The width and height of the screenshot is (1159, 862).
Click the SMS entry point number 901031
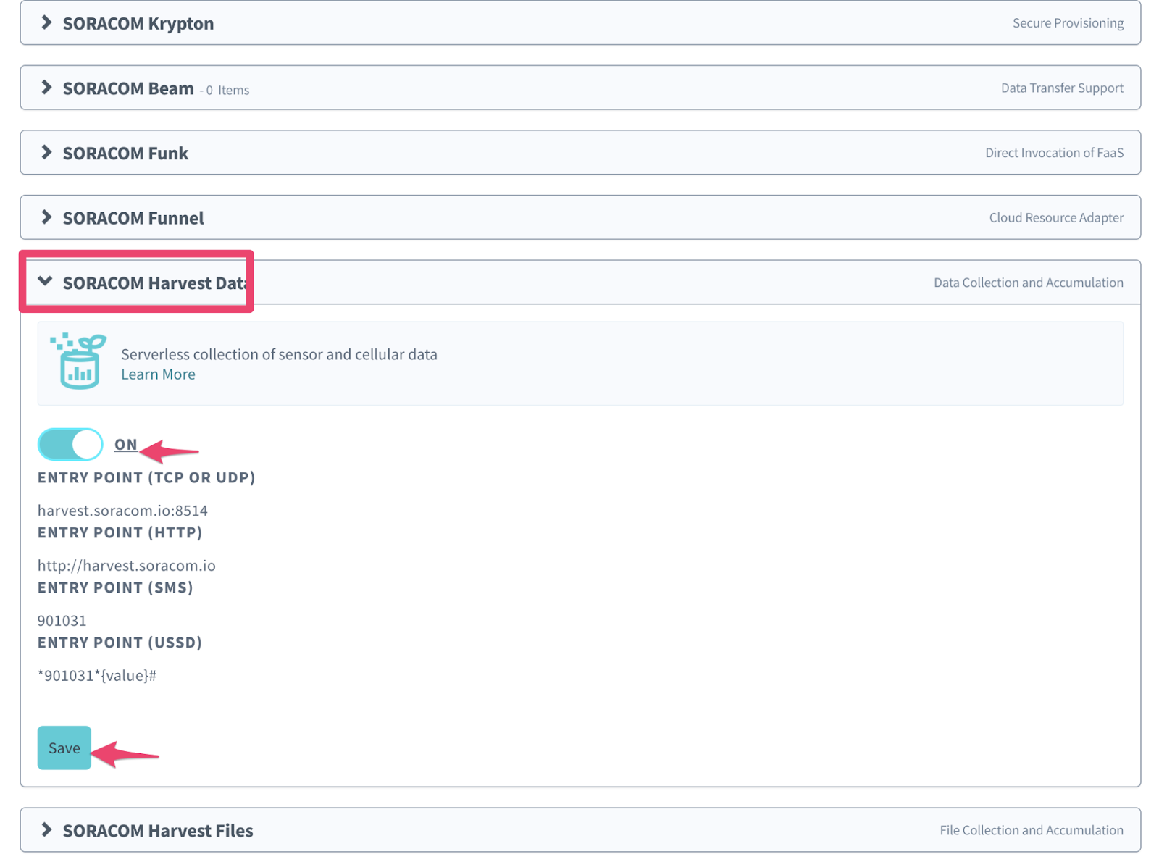click(x=62, y=621)
